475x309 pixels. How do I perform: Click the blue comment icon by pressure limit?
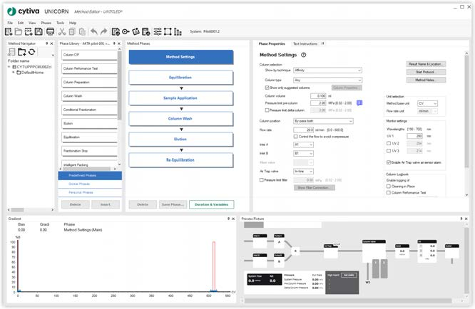[x=359, y=103]
